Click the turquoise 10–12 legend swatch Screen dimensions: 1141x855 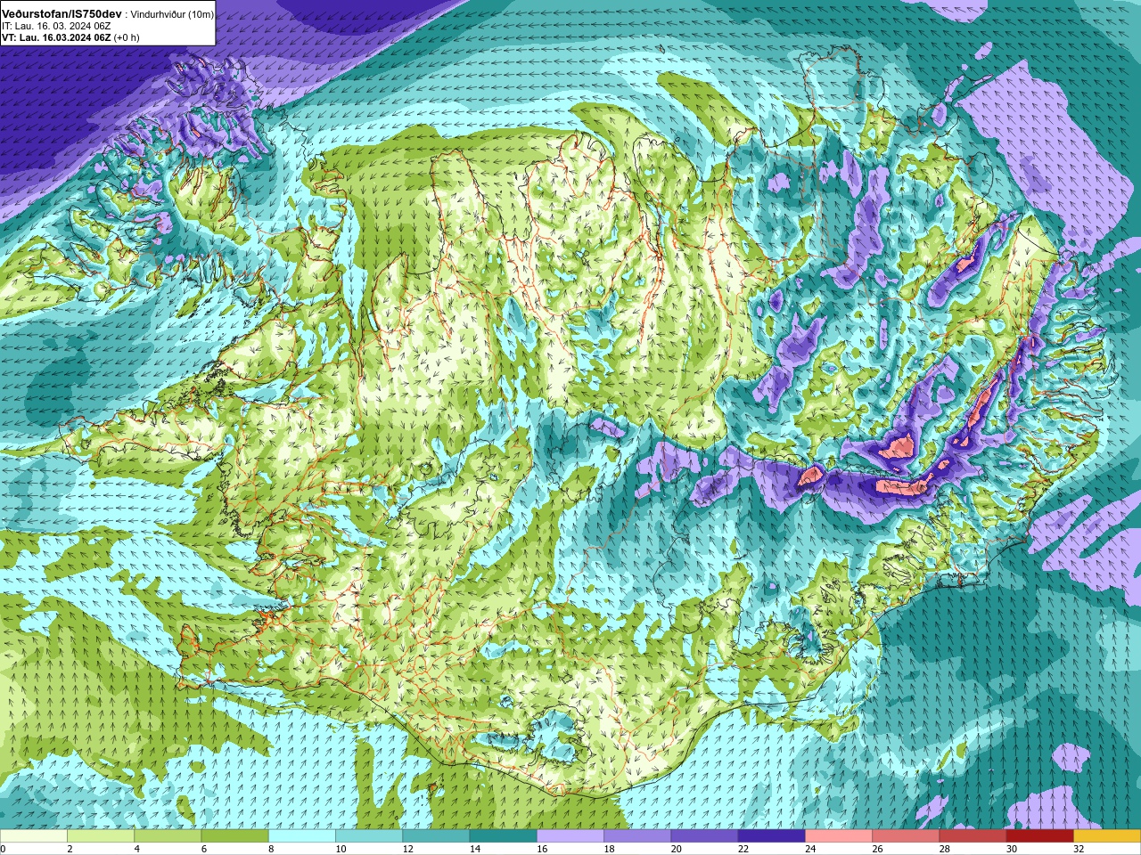[x=369, y=835]
